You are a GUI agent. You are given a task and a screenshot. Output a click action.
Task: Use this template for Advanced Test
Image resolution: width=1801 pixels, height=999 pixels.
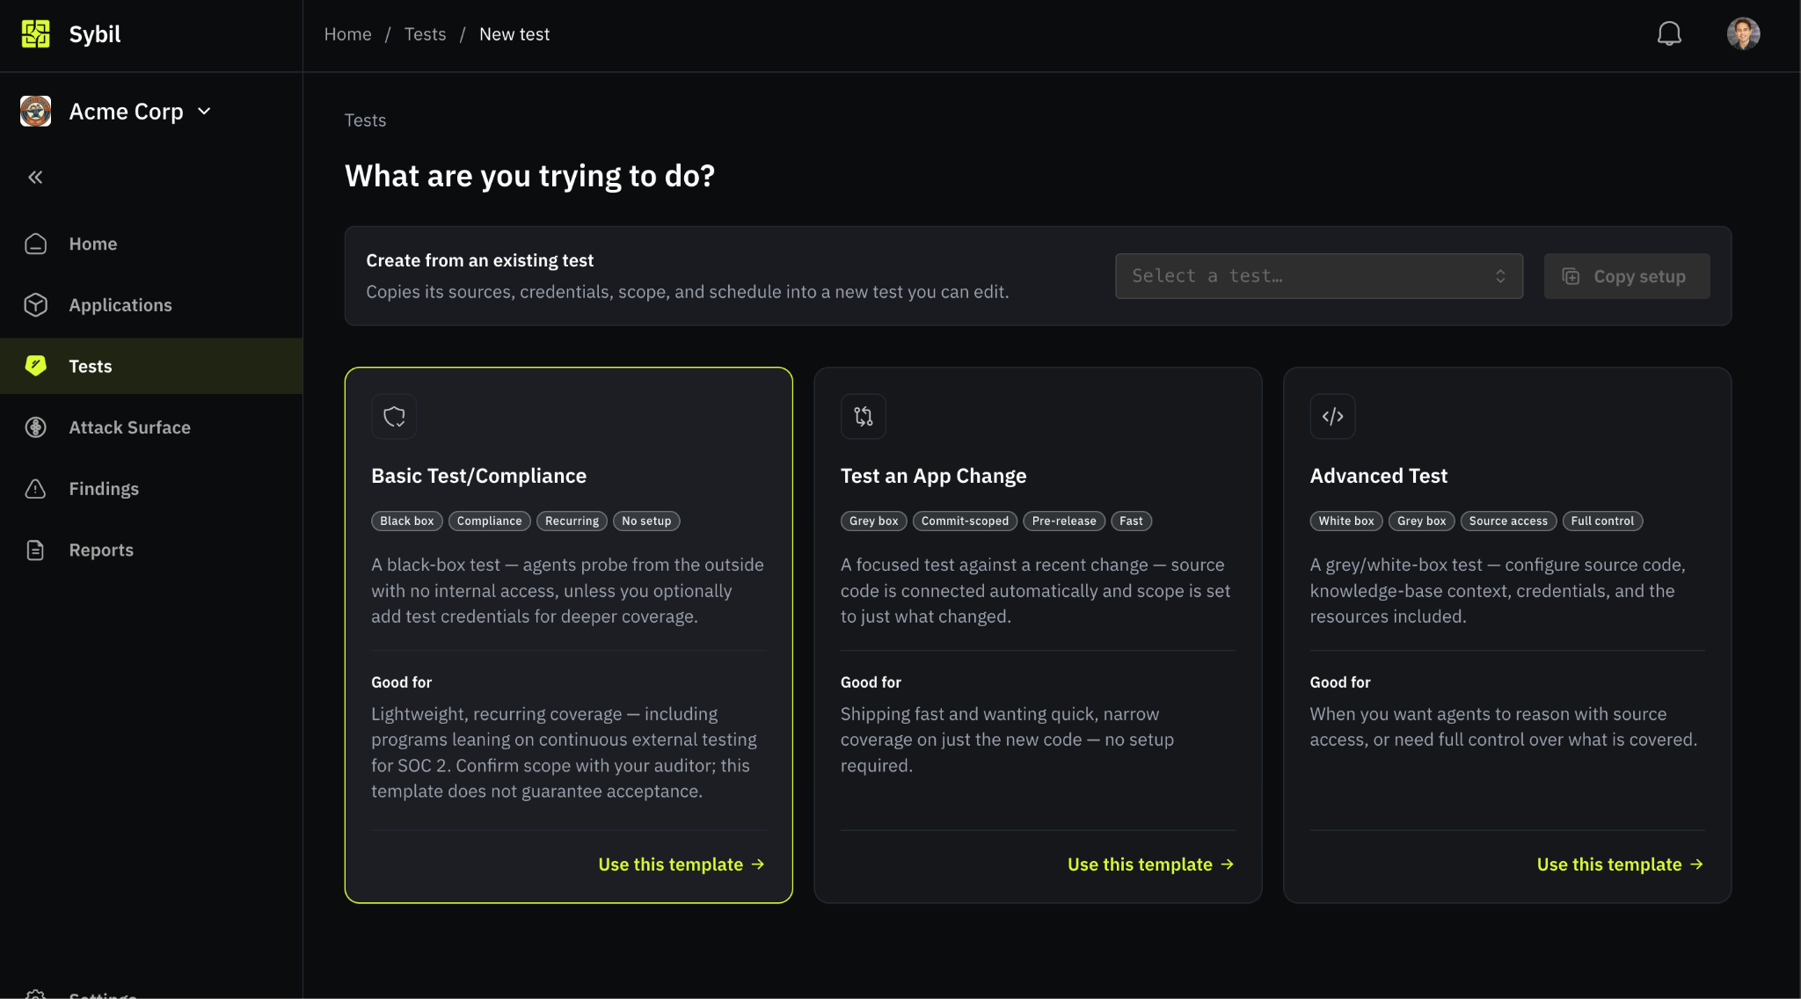tap(1620, 864)
